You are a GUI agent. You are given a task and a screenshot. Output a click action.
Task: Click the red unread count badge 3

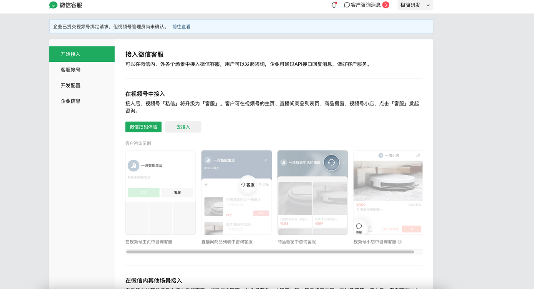click(x=385, y=5)
